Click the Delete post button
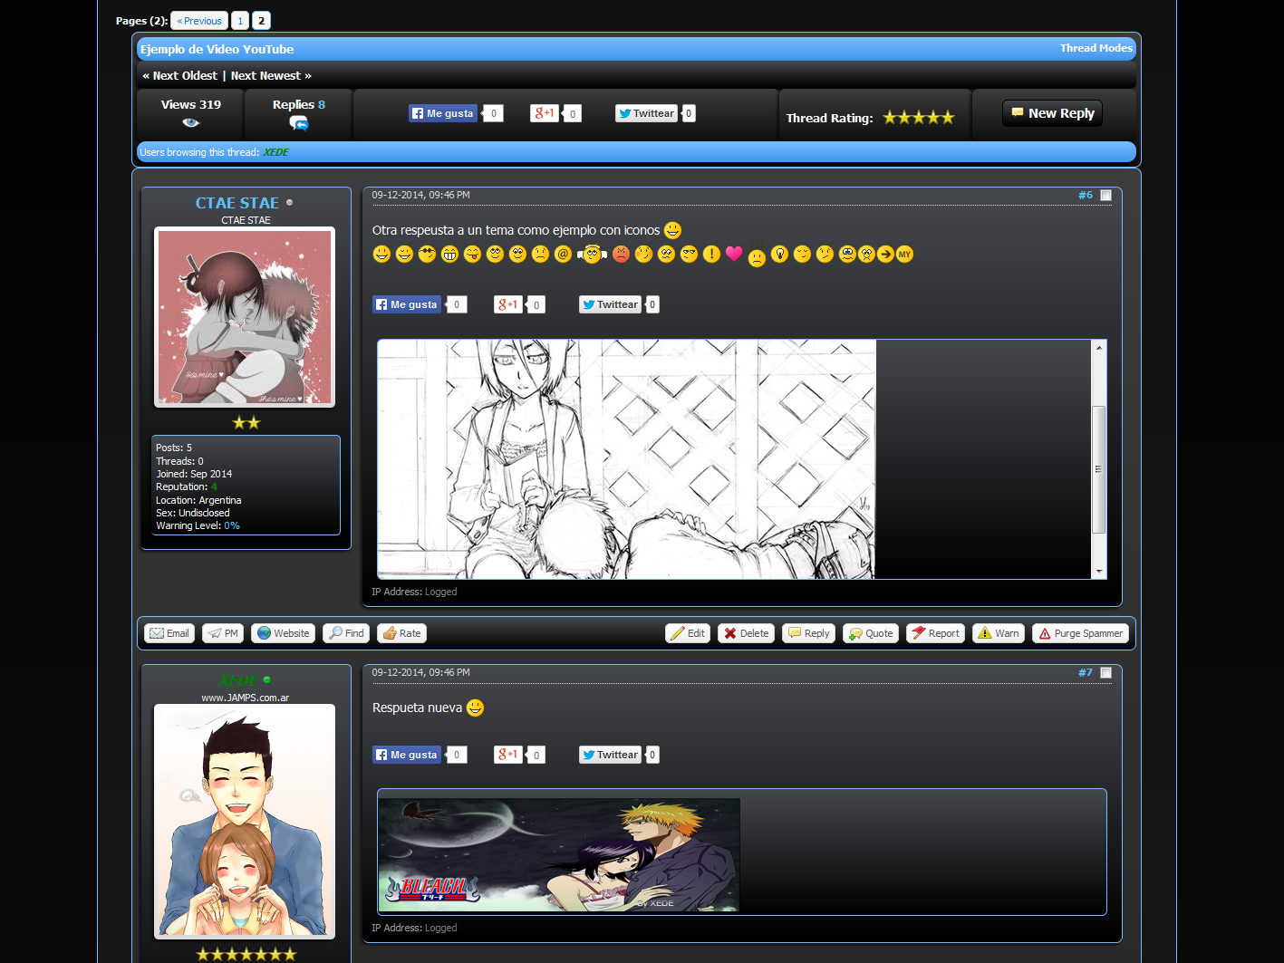This screenshot has width=1284, height=963. click(x=746, y=633)
